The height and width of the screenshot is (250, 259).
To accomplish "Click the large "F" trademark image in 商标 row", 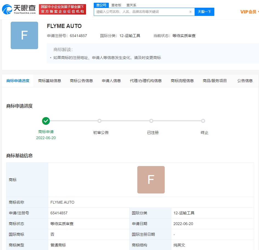I will pos(151,179).
